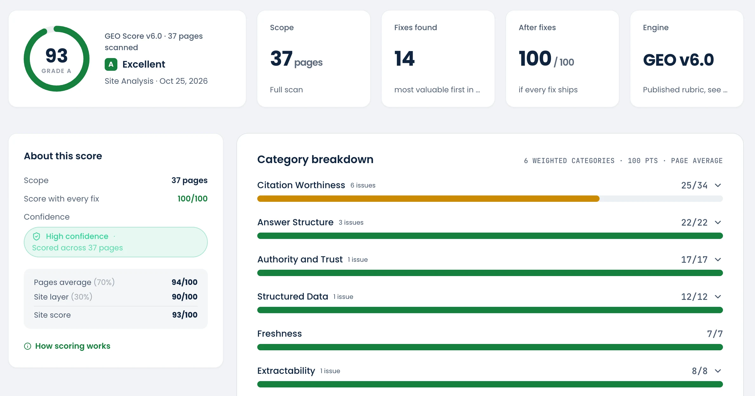Click the '1 issue' label beside Extractability

[x=330, y=371]
